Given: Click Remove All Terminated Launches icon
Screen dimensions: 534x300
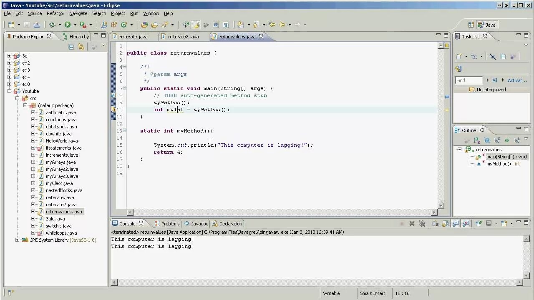Looking at the screenshot, I should coord(422,224).
